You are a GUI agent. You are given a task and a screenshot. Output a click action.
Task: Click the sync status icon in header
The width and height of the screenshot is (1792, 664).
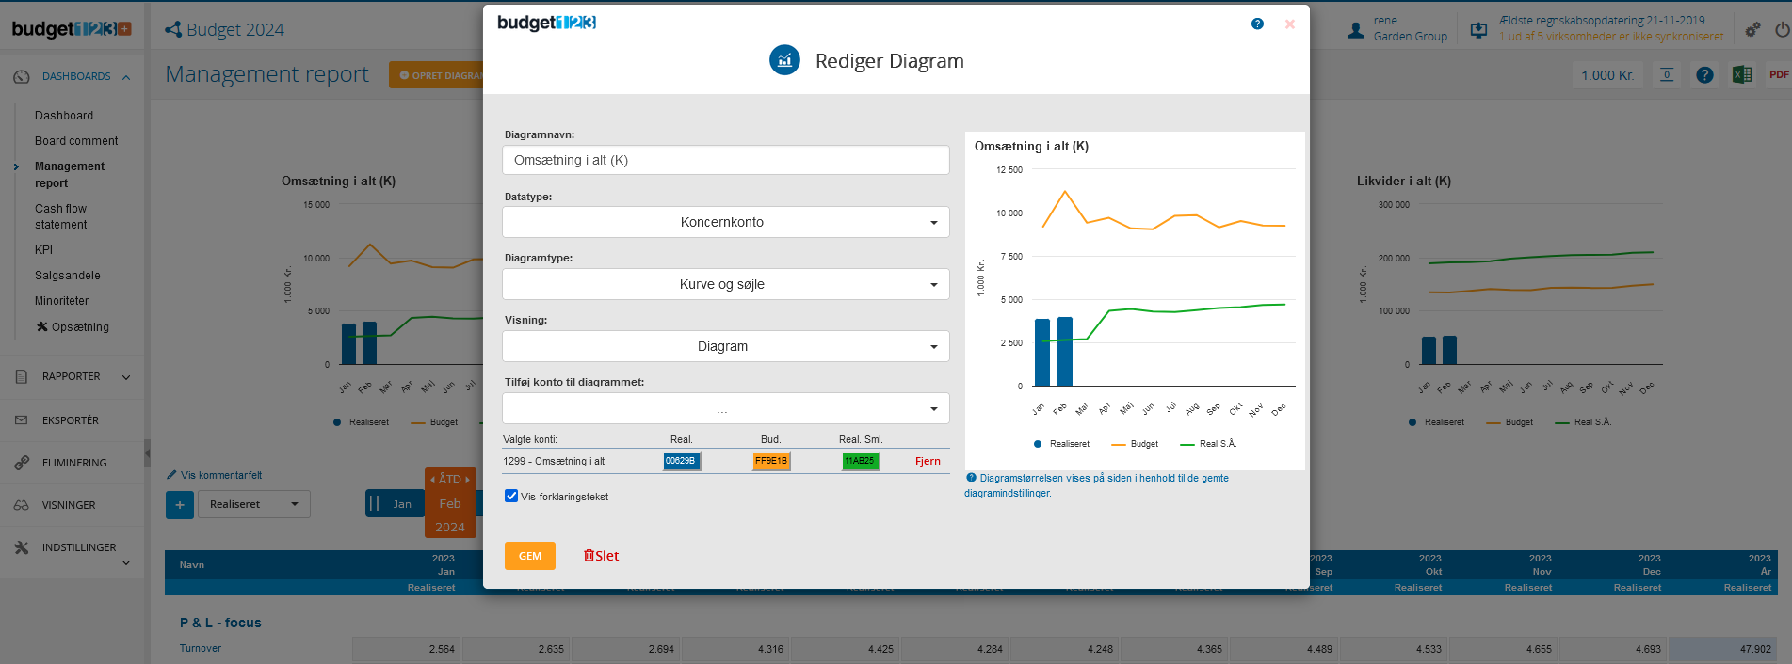tap(1479, 30)
